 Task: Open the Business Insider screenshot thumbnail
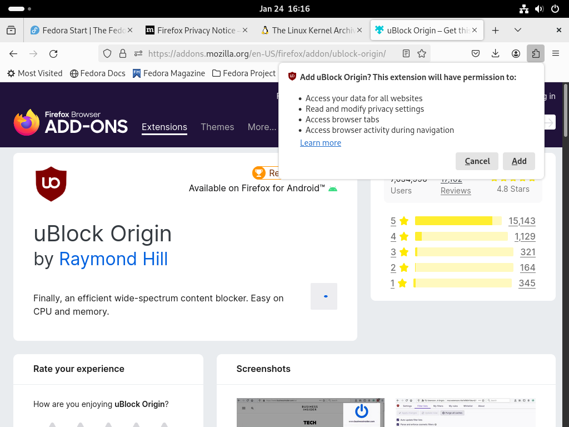[310, 413]
